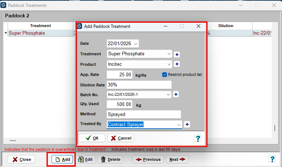
Task: Click the Dilution Rate input field
Action: [139, 85]
